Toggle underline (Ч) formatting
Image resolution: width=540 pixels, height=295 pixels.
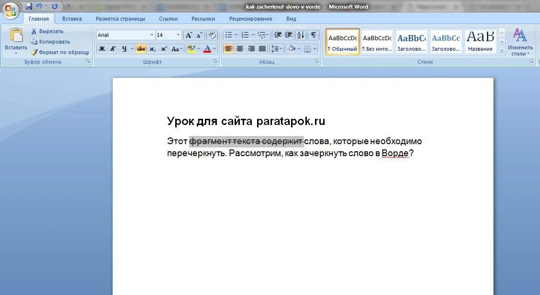pos(124,49)
